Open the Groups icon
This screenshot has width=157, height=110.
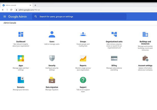(x=83, y=34)
